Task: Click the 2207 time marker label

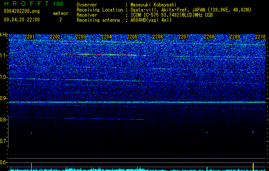Action: (183, 37)
